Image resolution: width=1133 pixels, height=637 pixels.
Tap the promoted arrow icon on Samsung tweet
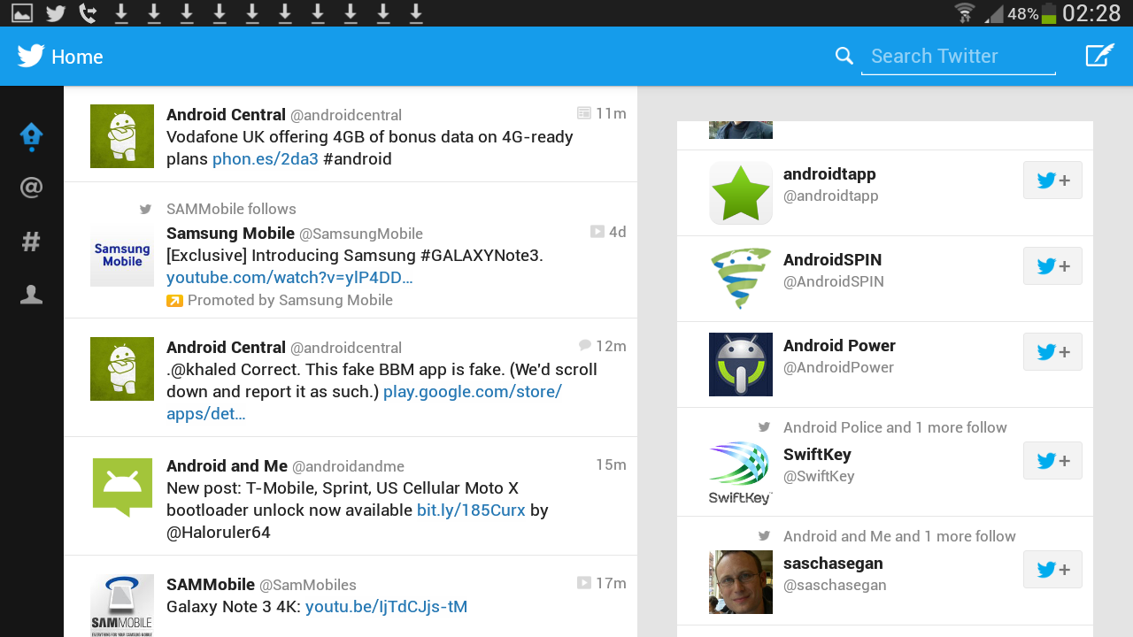pyautogui.click(x=174, y=301)
